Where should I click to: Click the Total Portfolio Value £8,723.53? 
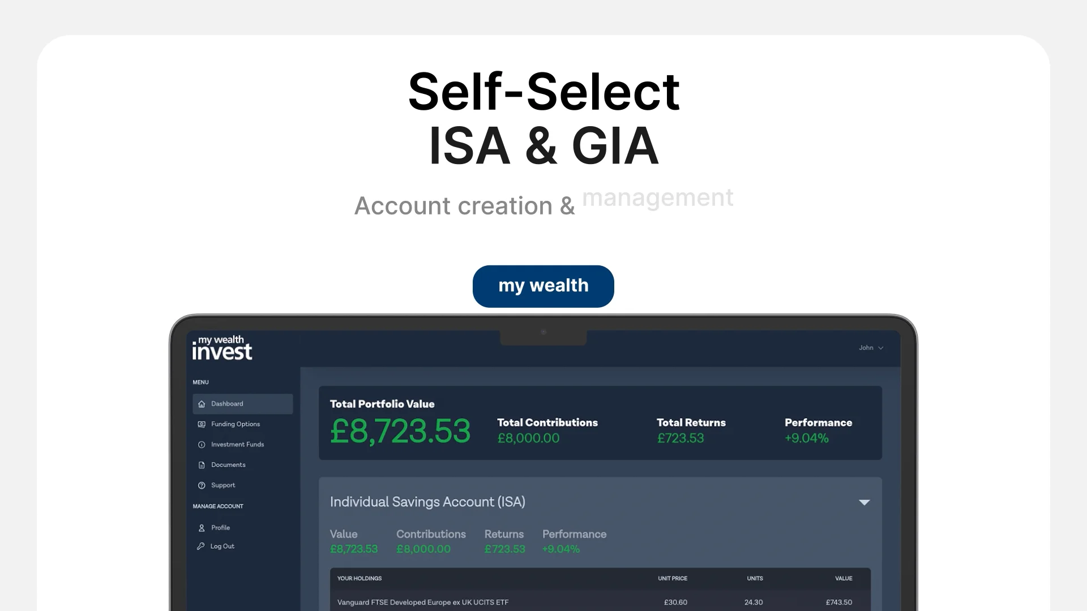400,431
